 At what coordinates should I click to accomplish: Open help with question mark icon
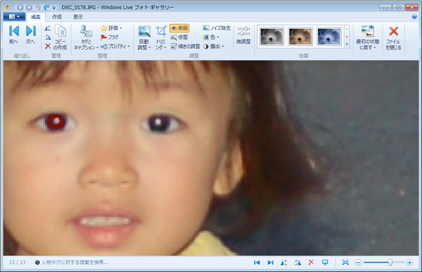point(415,17)
